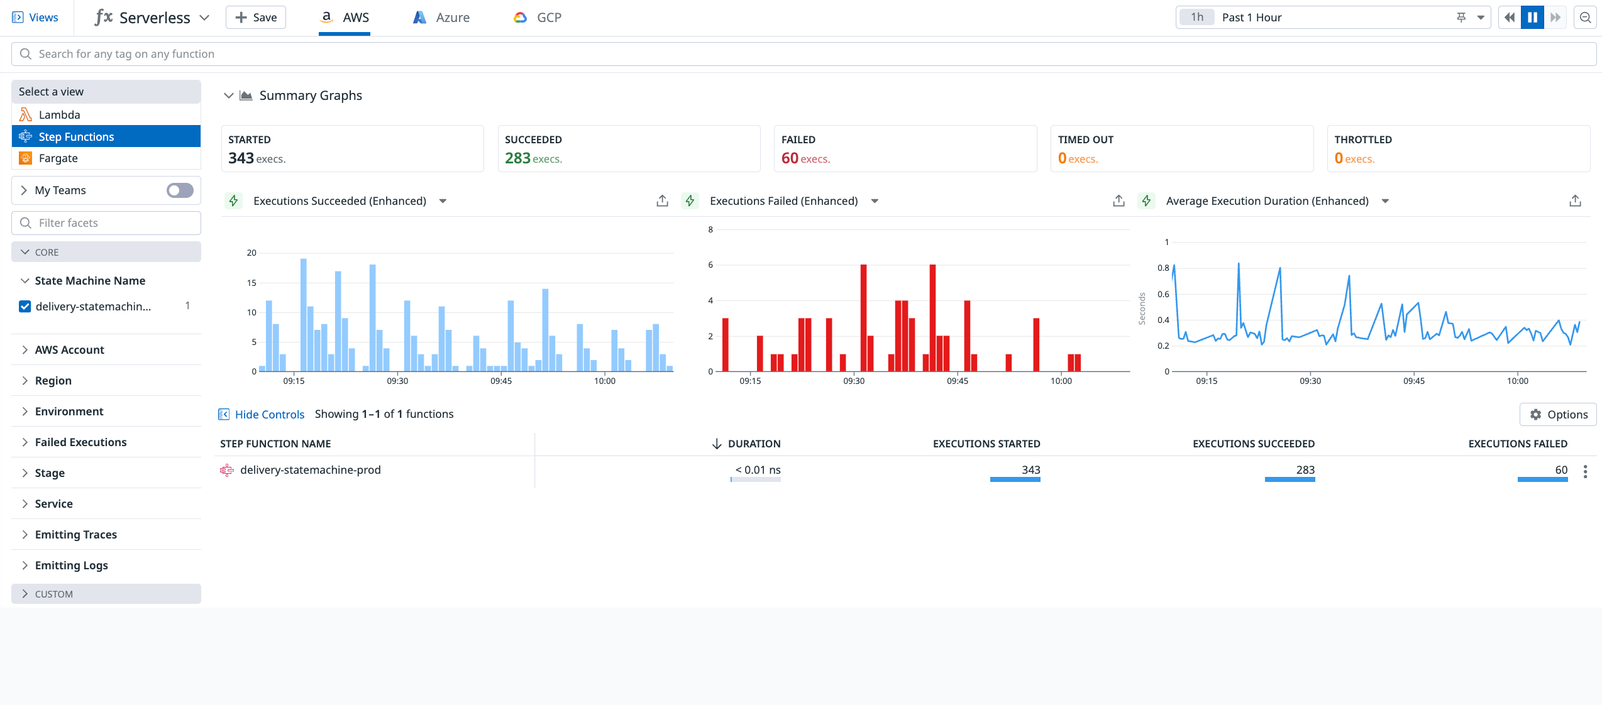Select the Lambda view in the sidebar
1602x705 pixels.
[x=59, y=114]
